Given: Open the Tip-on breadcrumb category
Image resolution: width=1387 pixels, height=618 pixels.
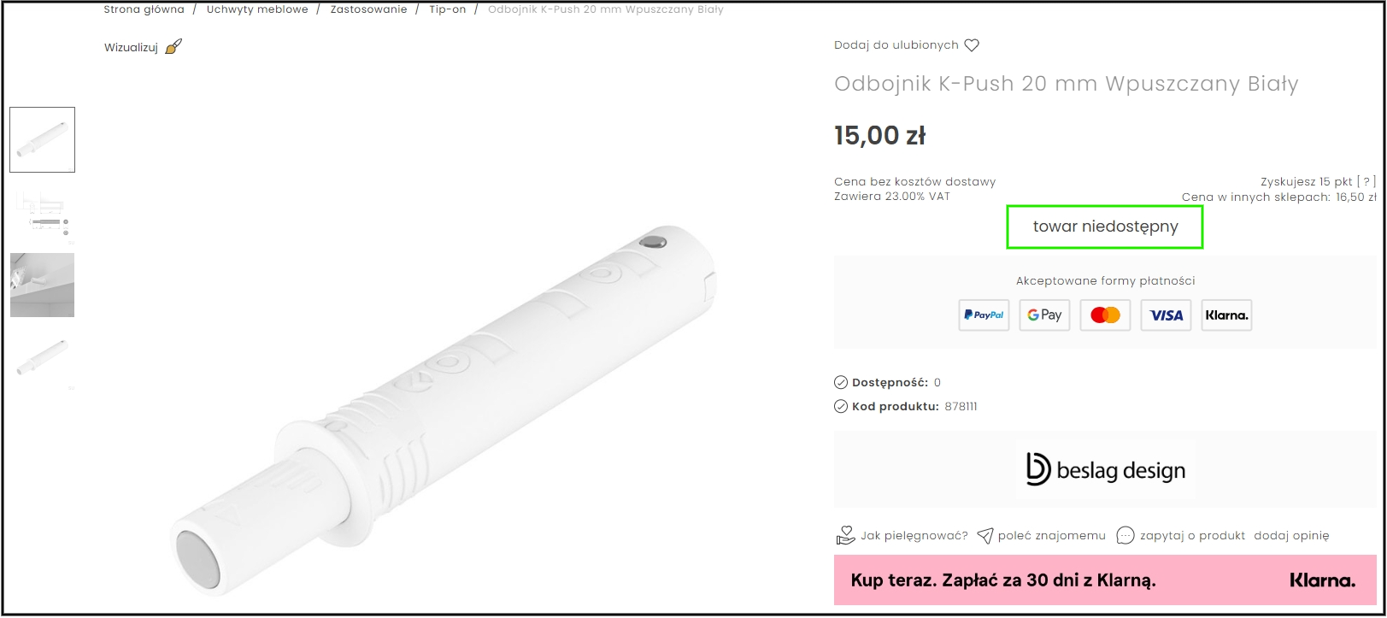Looking at the screenshot, I should point(448,9).
